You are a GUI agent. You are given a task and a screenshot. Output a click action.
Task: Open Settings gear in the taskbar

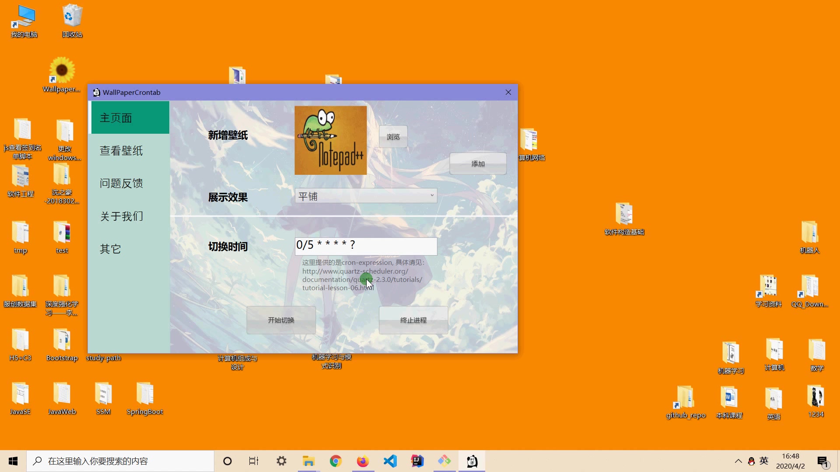pyautogui.click(x=281, y=461)
